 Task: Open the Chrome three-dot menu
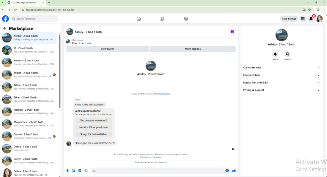pyautogui.click(x=324, y=10)
